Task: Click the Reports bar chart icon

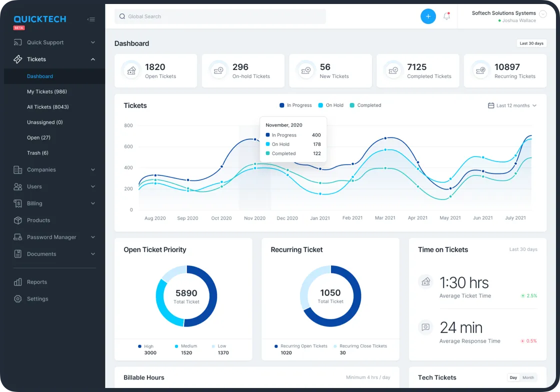Action: click(x=18, y=282)
